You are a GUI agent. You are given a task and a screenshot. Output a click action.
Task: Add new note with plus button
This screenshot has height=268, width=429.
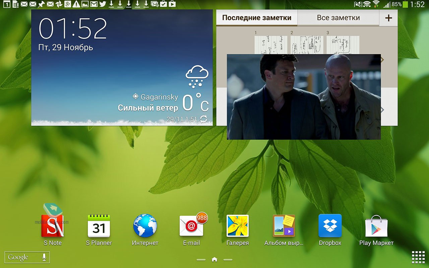tap(388, 18)
